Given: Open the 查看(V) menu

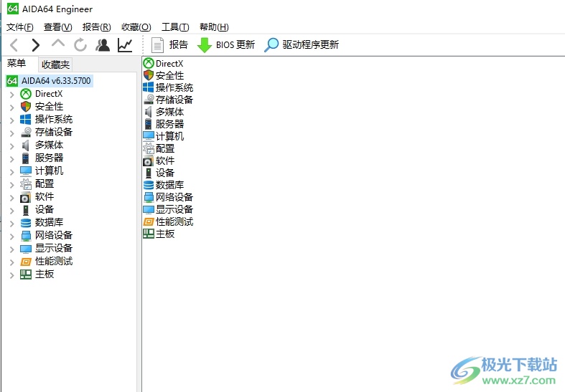Looking at the screenshot, I should [x=57, y=27].
